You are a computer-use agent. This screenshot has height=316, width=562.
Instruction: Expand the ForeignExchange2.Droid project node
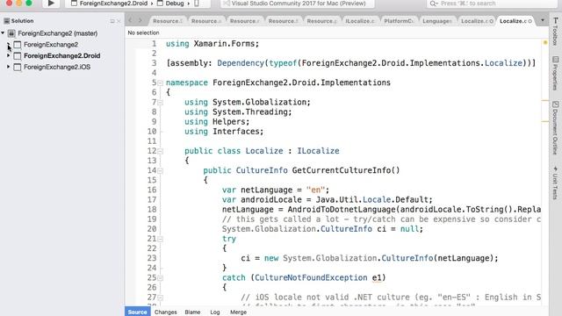click(x=8, y=55)
